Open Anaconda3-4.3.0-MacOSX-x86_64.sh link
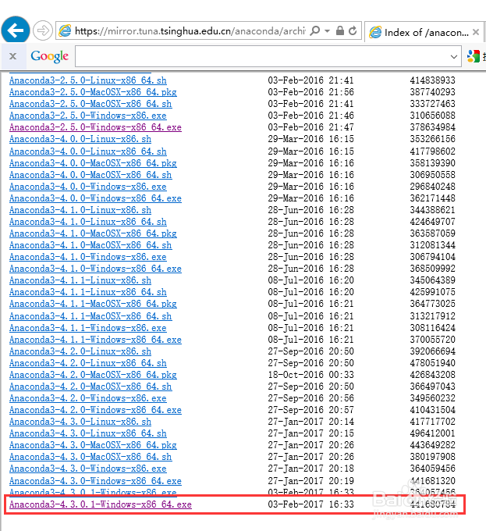The width and height of the screenshot is (486, 531). point(90,457)
